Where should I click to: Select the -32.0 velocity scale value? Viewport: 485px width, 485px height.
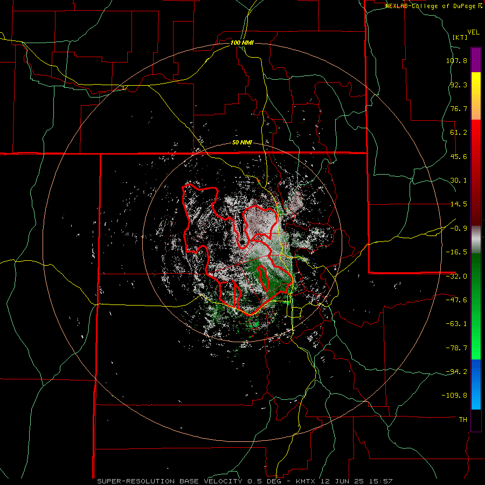[456, 276]
